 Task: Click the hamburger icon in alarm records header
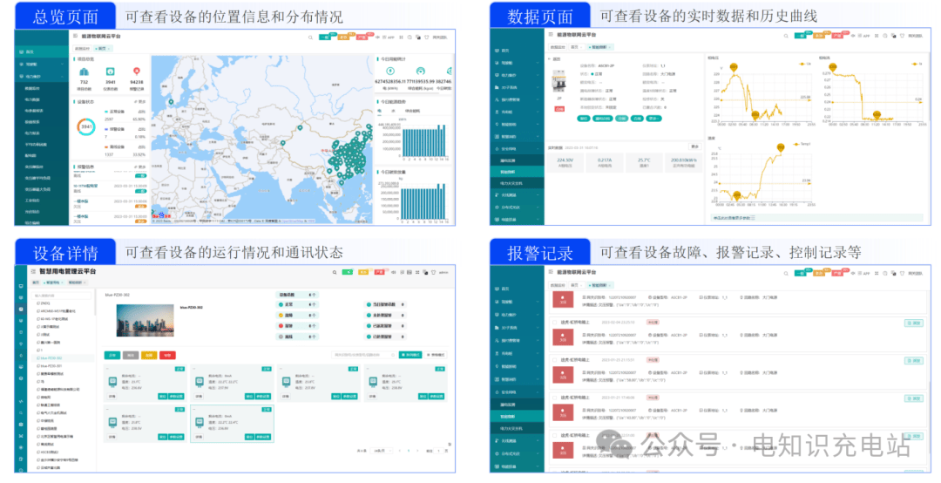[x=551, y=273]
